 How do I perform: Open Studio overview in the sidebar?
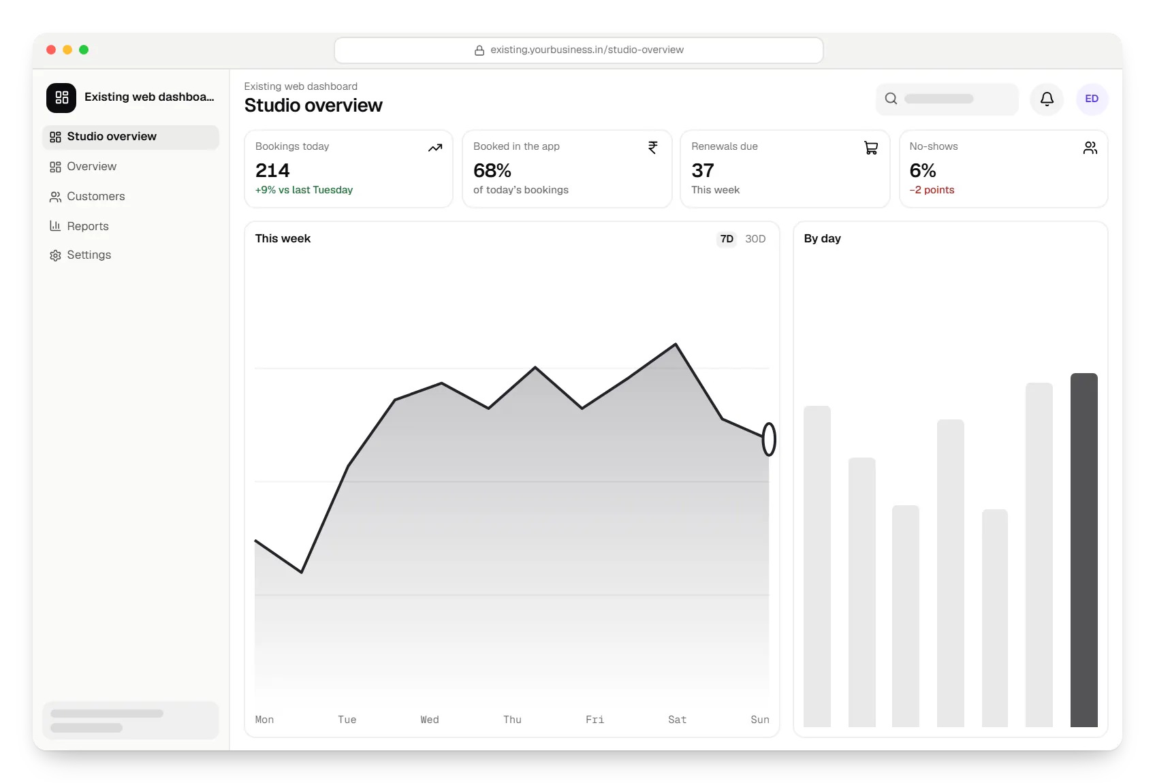(131, 137)
